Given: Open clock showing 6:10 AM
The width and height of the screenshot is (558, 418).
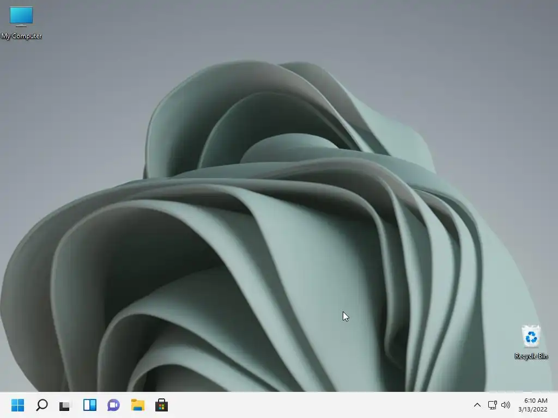Looking at the screenshot, I should 536,401.
